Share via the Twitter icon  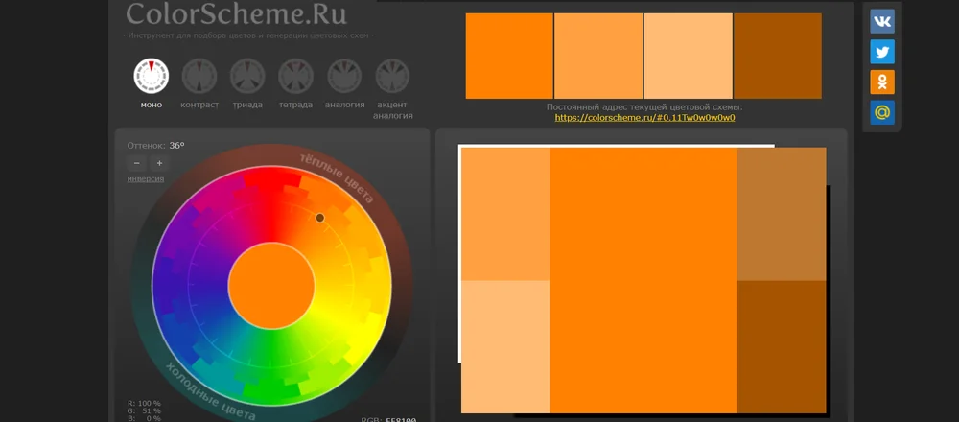click(882, 52)
